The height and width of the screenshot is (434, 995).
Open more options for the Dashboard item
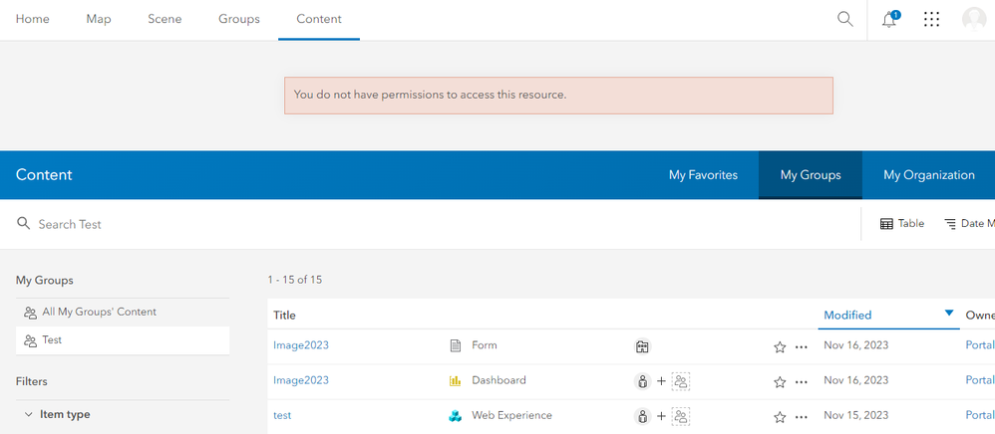tap(801, 382)
